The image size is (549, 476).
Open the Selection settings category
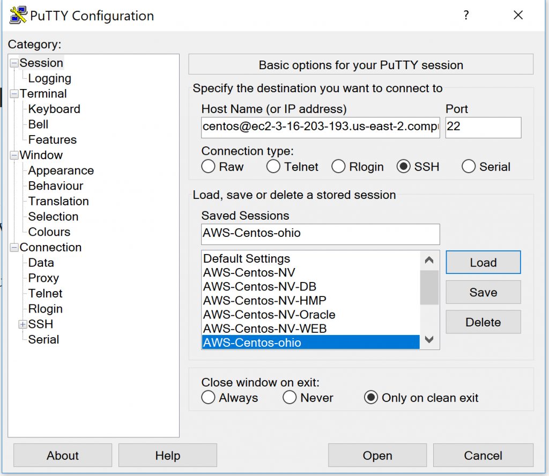pos(53,217)
